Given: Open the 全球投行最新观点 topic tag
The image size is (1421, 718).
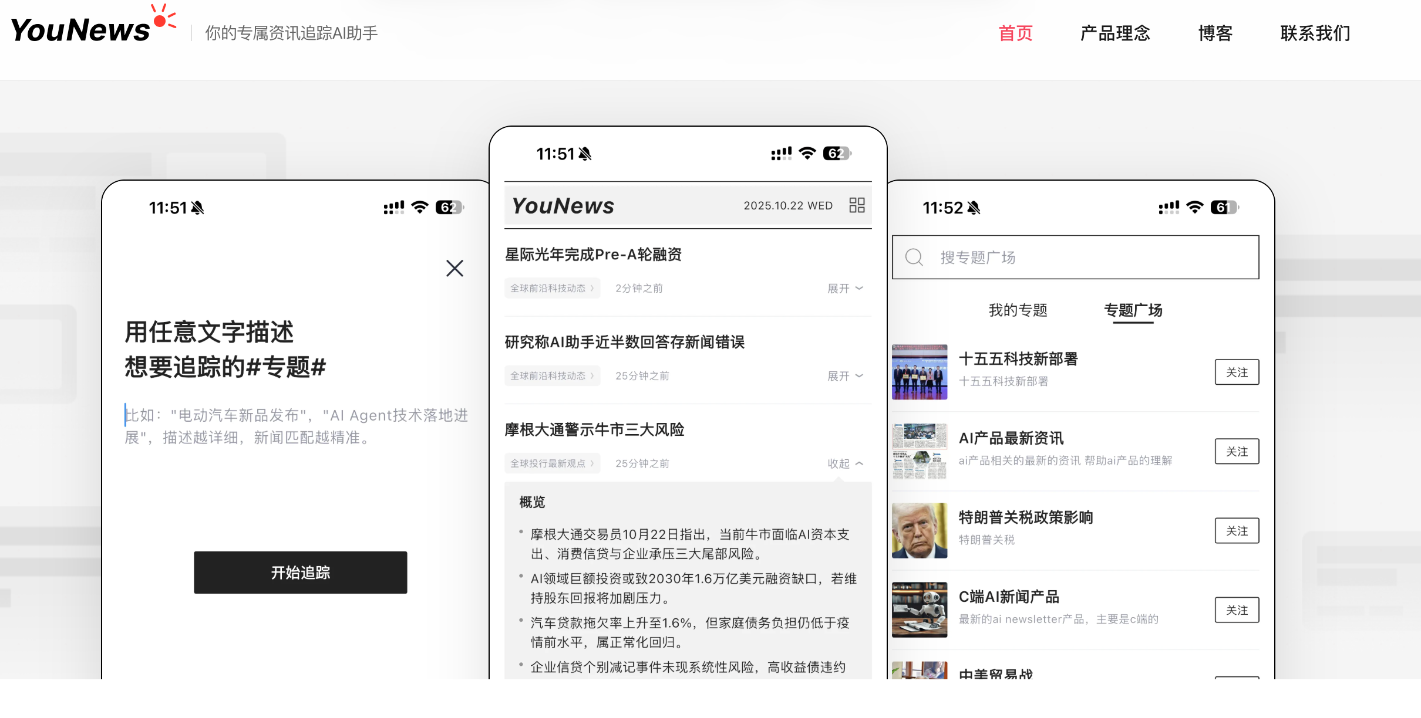Looking at the screenshot, I should (551, 463).
